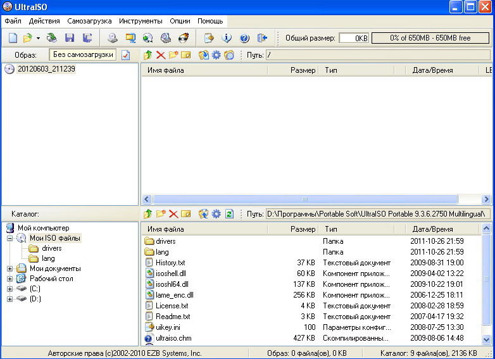Create new folder in catalog pane toolbar
The image size is (495, 359).
(161, 214)
